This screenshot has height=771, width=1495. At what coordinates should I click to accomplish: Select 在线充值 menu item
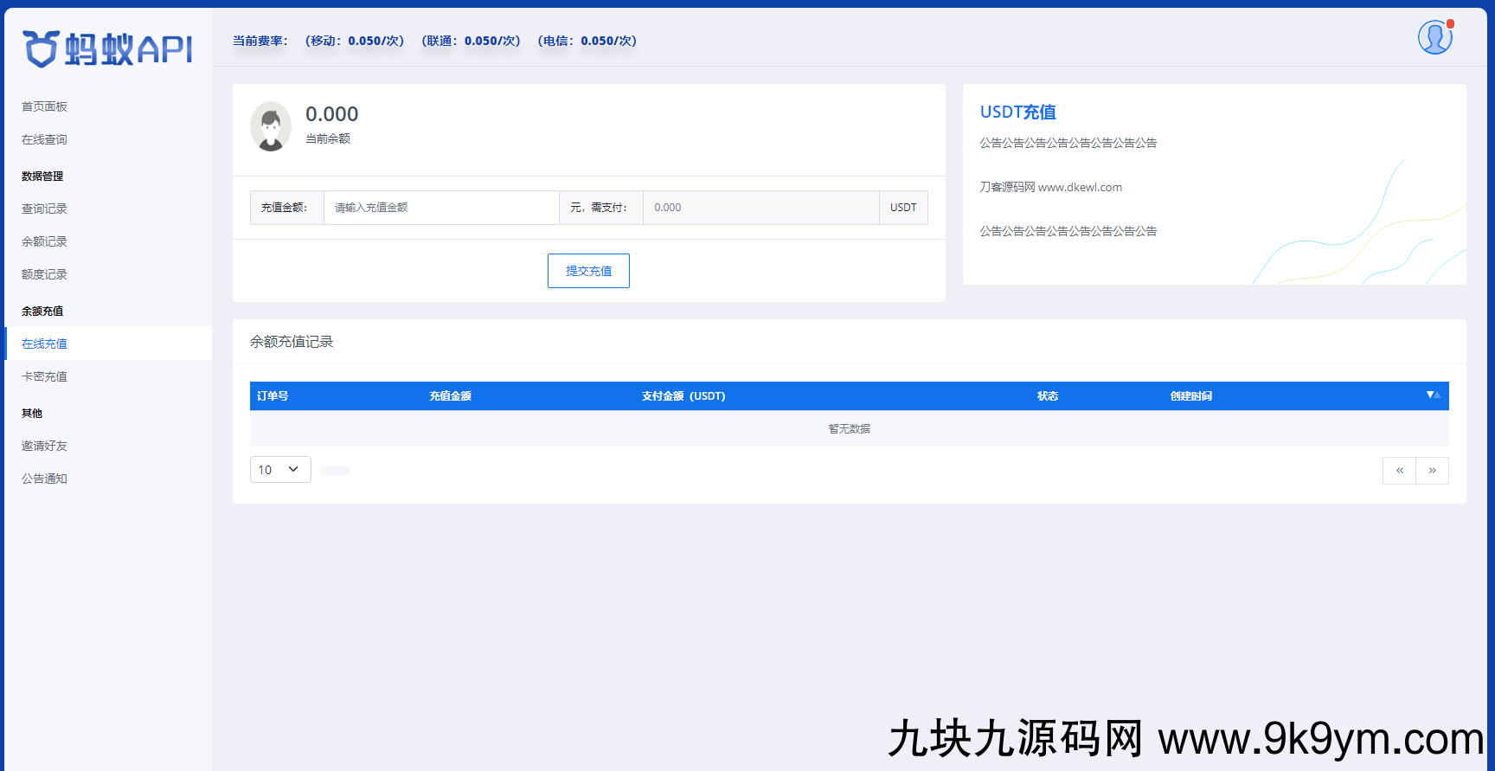point(44,344)
